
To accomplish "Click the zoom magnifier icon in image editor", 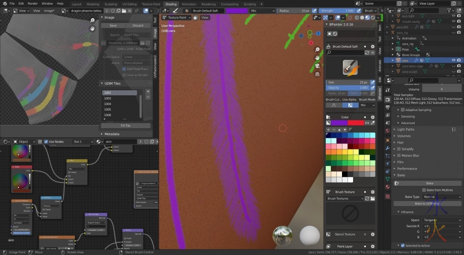I will tap(92, 20).
